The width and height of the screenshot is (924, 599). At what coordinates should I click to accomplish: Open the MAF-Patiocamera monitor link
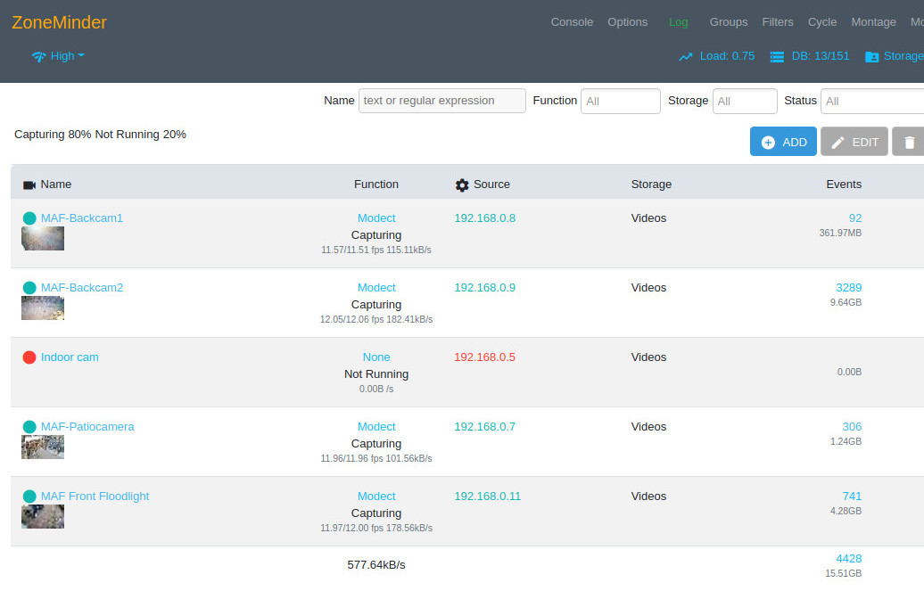tap(87, 426)
